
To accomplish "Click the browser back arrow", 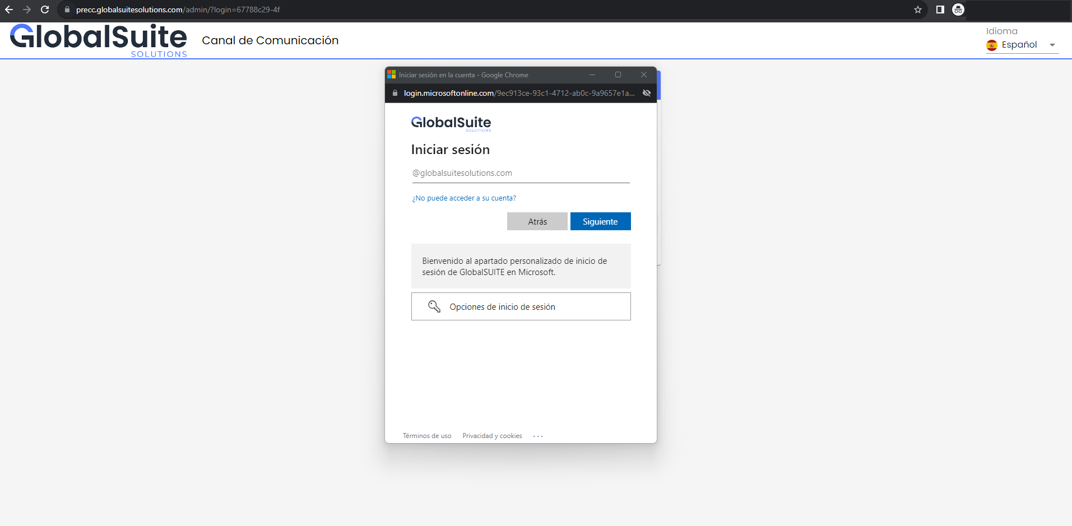I will [x=9, y=10].
